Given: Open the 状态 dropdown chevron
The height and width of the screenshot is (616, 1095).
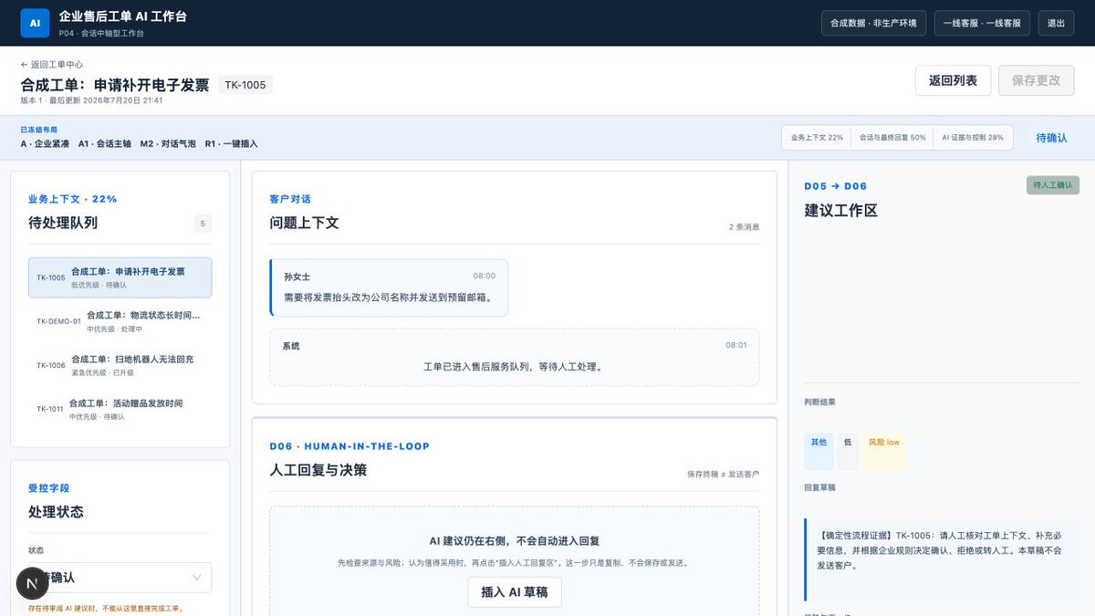Looking at the screenshot, I should click(197, 578).
